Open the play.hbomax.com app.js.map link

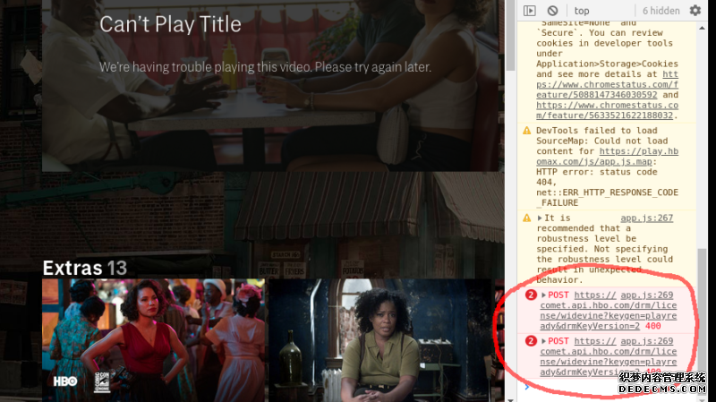[608, 157]
